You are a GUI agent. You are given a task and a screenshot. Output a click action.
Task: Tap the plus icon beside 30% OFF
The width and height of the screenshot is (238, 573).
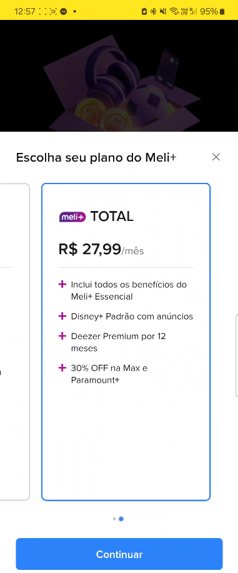62,368
